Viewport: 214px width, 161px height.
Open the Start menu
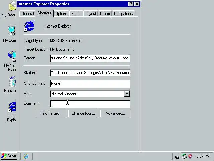pyautogui.click(x=9, y=156)
